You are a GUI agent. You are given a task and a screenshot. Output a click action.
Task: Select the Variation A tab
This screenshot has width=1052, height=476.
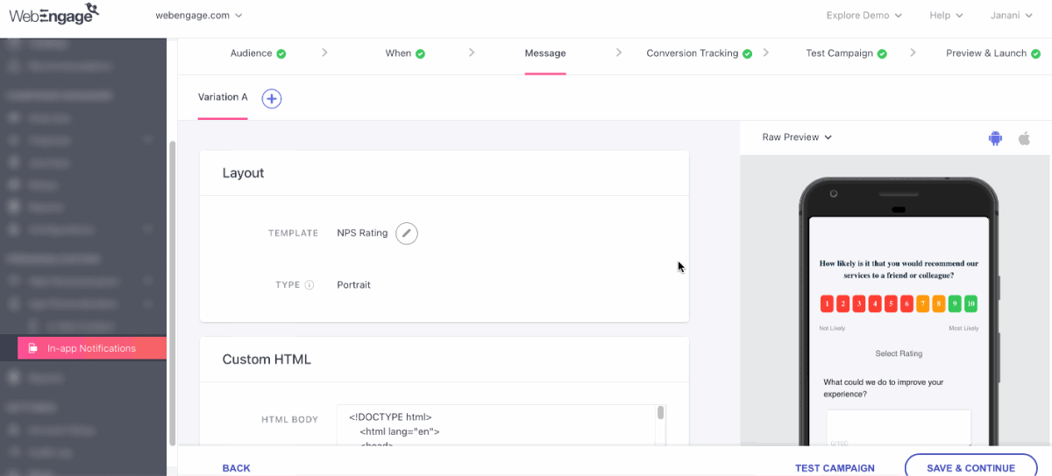223,97
